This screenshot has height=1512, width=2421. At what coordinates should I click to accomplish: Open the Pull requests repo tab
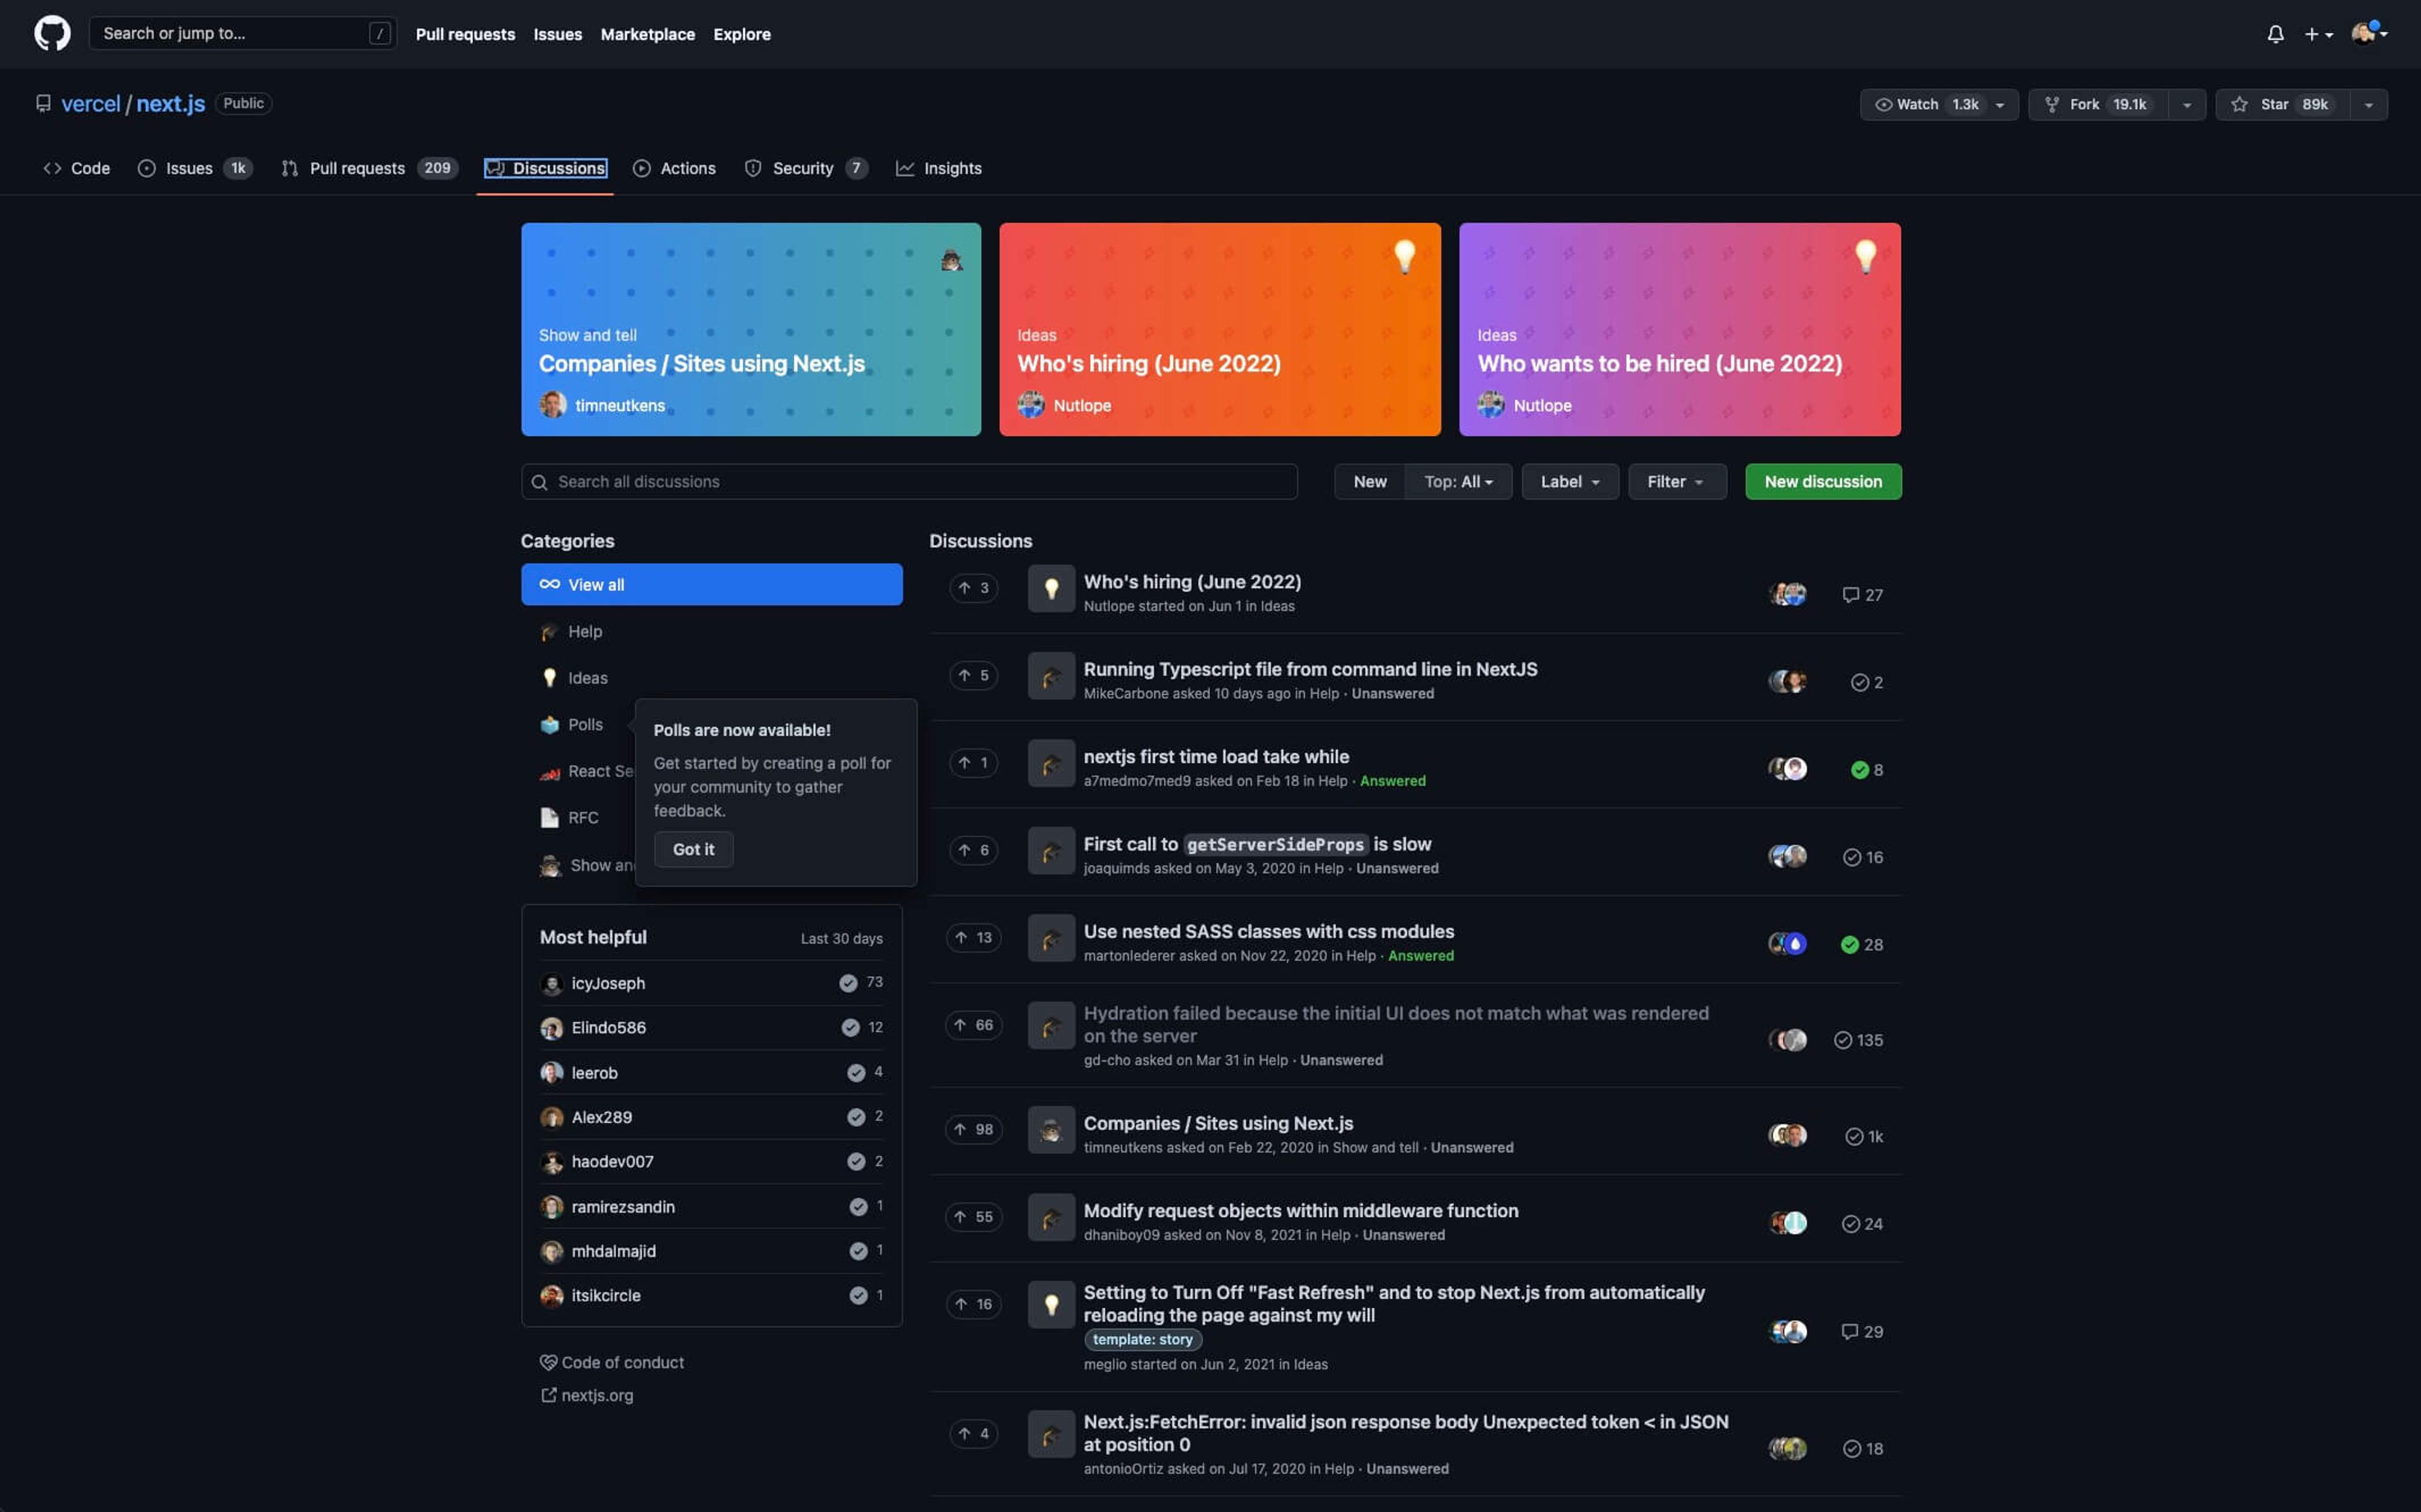coord(357,168)
